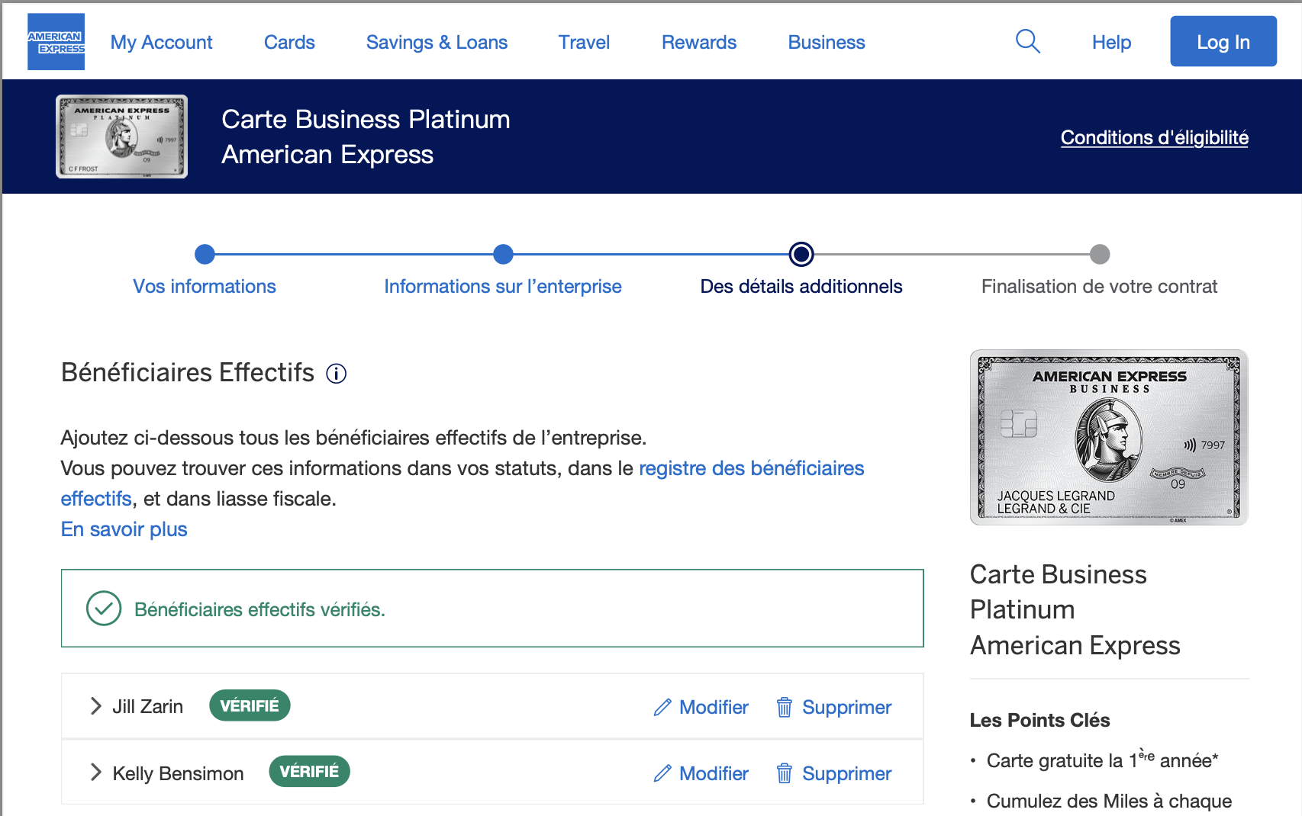Click 'Bénéficiaires effectifs vérifiés.' message
This screenshot has height=816, width=1302.
tap(260, 610)
